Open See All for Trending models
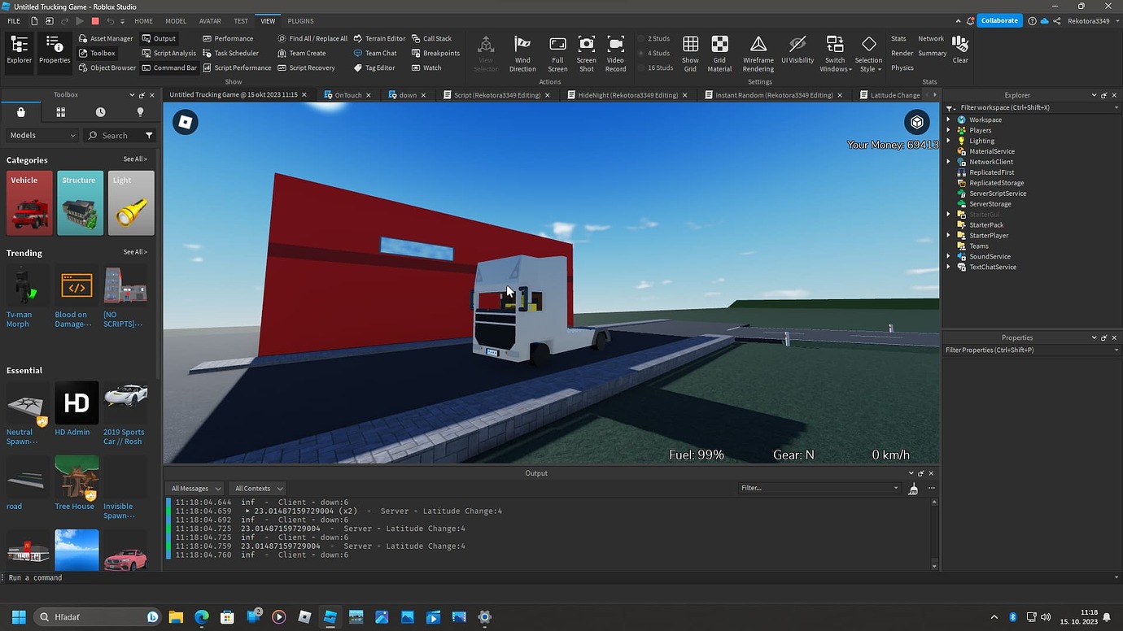Viewport: 1123px width, 631px height. pos(134,252)
